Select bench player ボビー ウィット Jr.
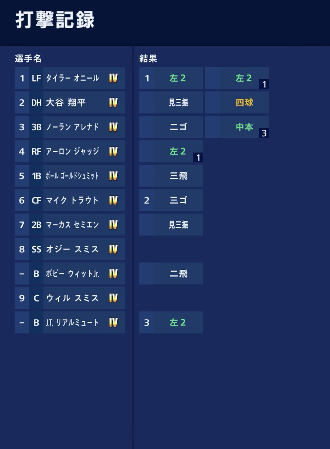The height and width of the screenshot is (449, 330). coord(70,274)
